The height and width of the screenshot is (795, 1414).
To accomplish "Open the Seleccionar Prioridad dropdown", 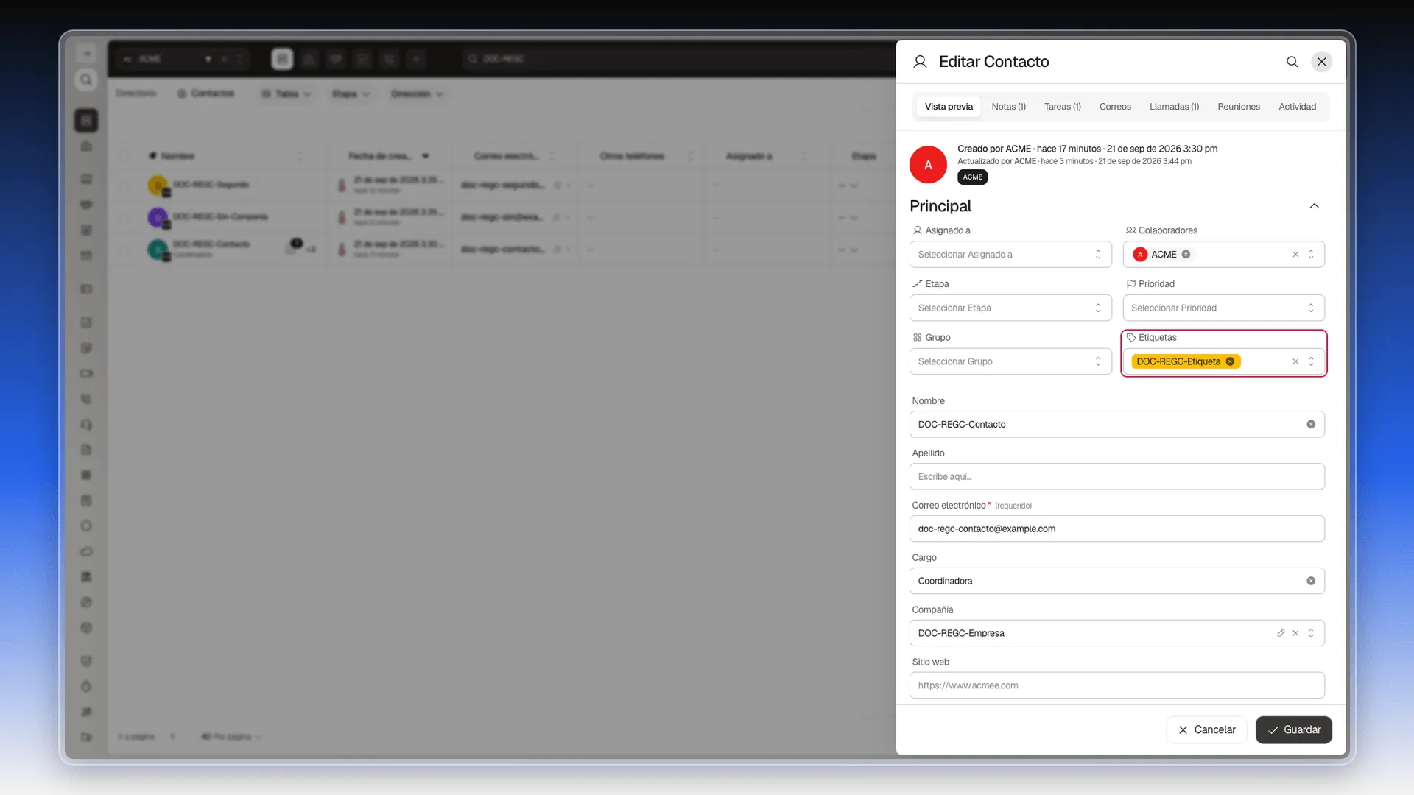I will 1223,308.
